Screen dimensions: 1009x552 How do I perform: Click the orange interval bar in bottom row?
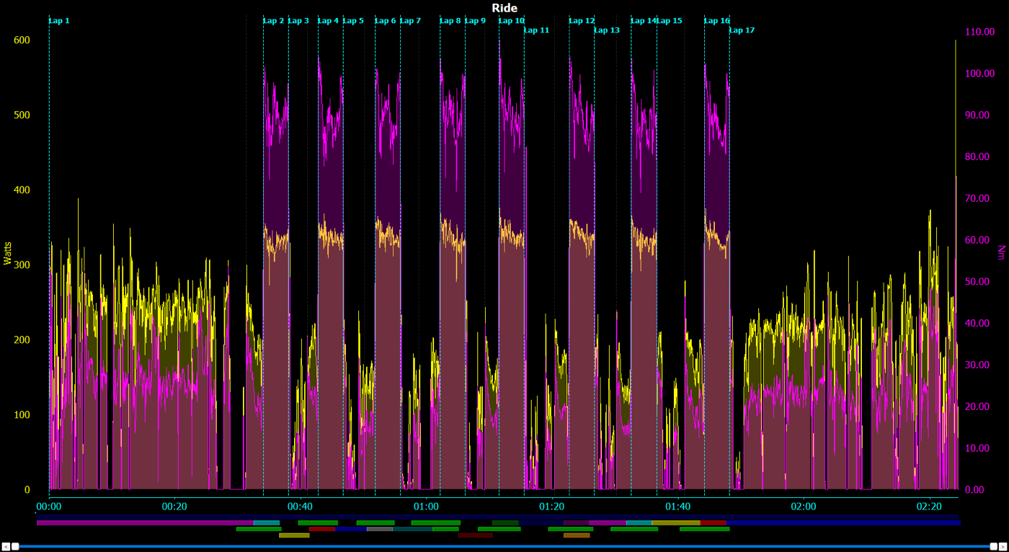577,535
